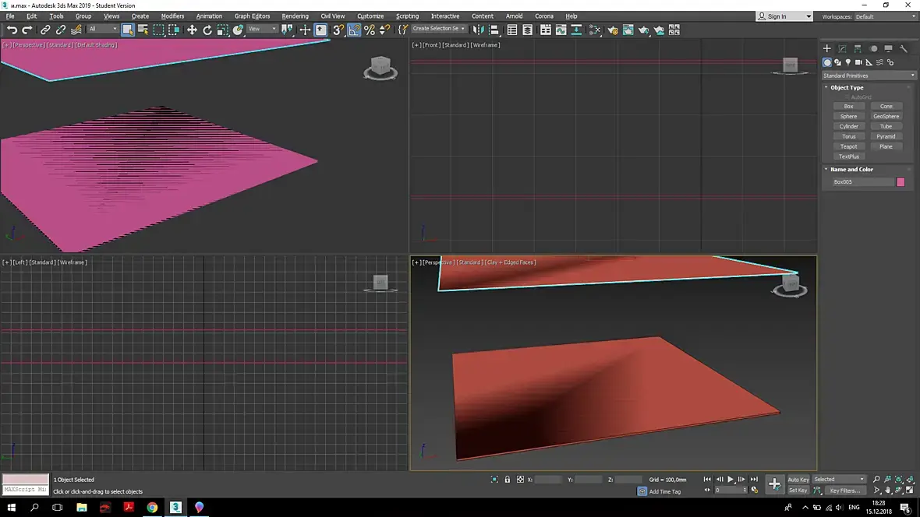Screen dimensions: 920x517
Task: Open the Modify panel tab icon
Action: click(x=842, y=48)
